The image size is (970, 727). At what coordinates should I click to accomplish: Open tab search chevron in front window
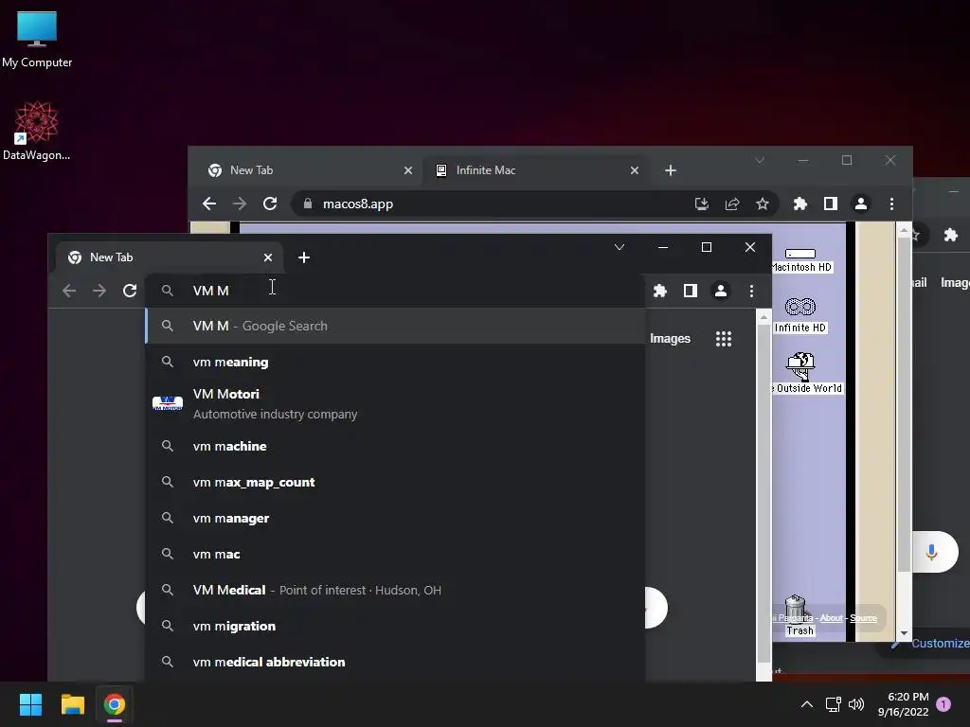(620, 247)
